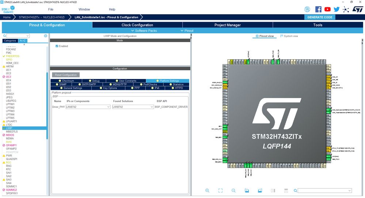The width and height of the screenshot is (365, 198).
Task: Open the Key Options tab
Action: 108,88
